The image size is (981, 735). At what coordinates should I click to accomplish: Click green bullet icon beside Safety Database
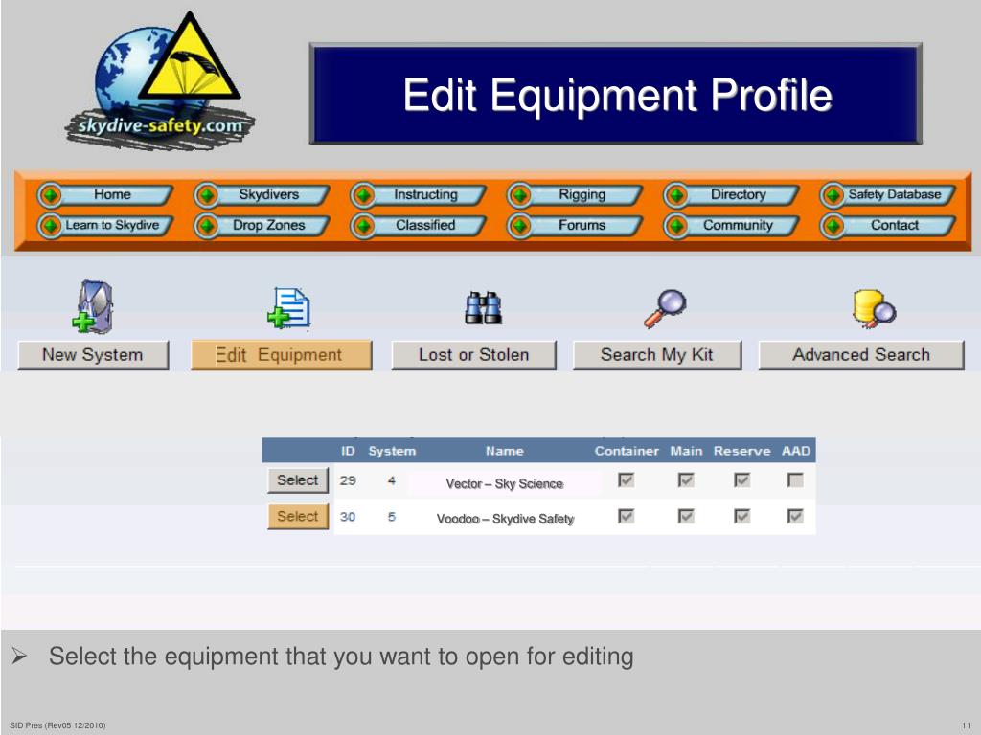(833, 195)
